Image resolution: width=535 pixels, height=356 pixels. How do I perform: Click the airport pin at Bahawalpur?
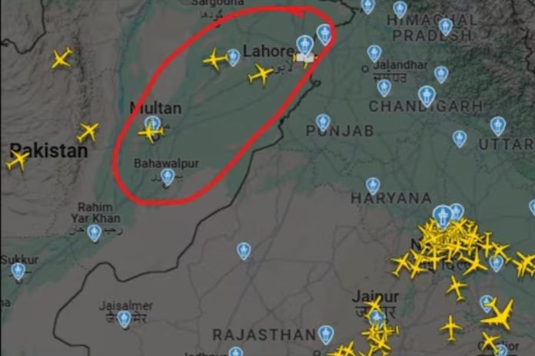168,176
